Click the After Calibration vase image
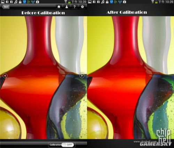The image size is (174, 148). pyautogui.click(x=130, y=77)
